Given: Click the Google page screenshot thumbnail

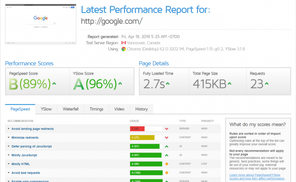Looking at the screenshot, I should pos(40,24).
